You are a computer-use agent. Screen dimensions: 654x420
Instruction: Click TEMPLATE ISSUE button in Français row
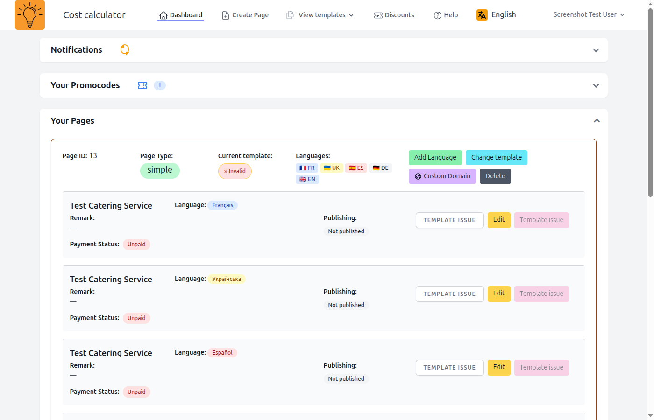tap(450, 220)
